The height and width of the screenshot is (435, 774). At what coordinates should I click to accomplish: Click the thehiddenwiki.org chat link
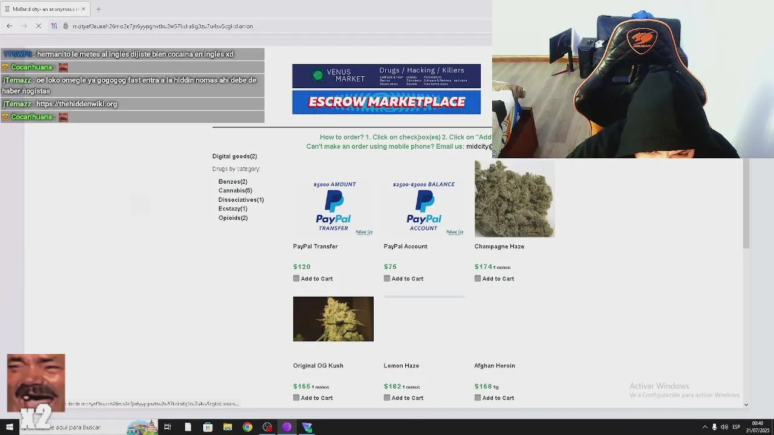pos(76,104)
